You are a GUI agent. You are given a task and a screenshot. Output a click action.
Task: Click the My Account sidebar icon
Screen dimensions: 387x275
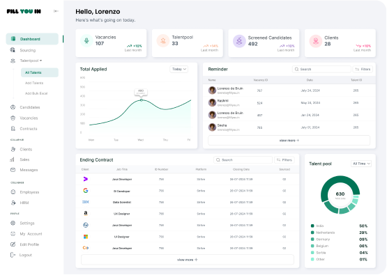pos(13,234)
